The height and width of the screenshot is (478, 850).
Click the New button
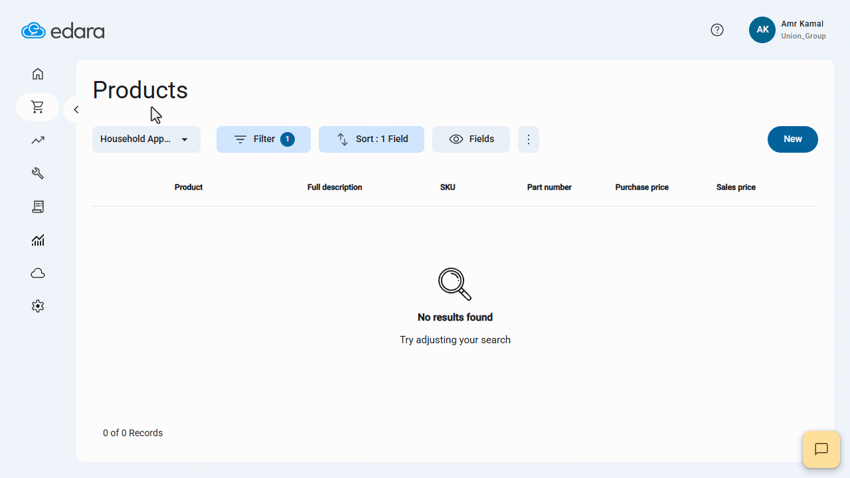click(x=793, y=139)
